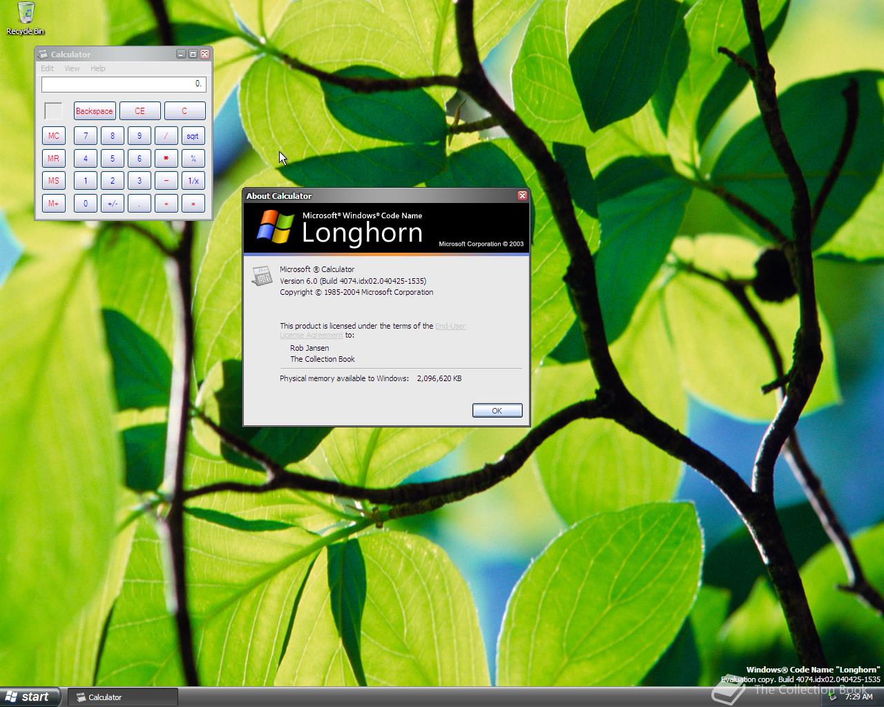Click digit 4 on Calculator
The image size is (884, 707).
(x=86, y=159)
